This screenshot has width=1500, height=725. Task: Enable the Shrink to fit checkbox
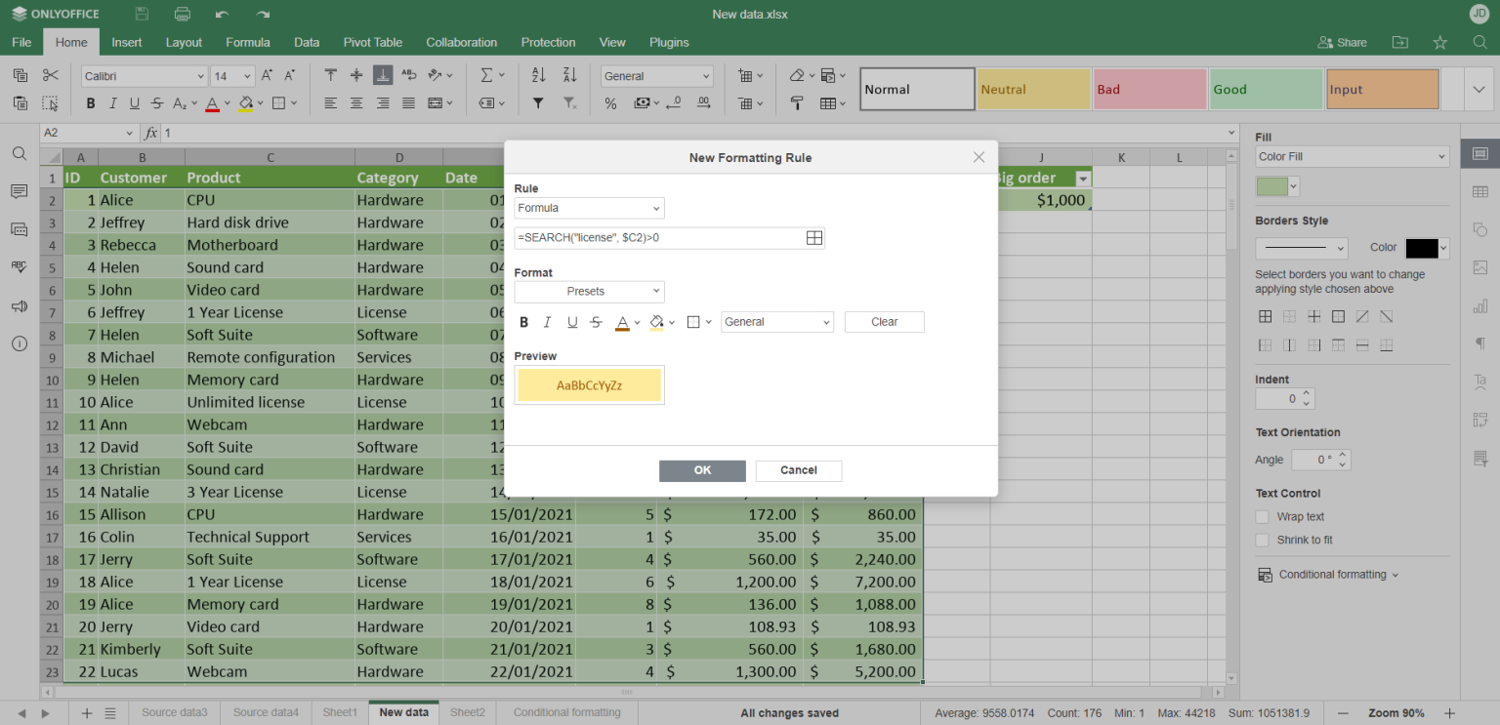(1263, 540)
